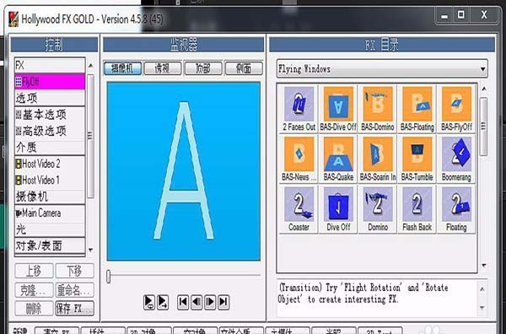The height and width of the screenshot is (334, 506).
Task: Click the 重命名 rename button
Action: 74,290
